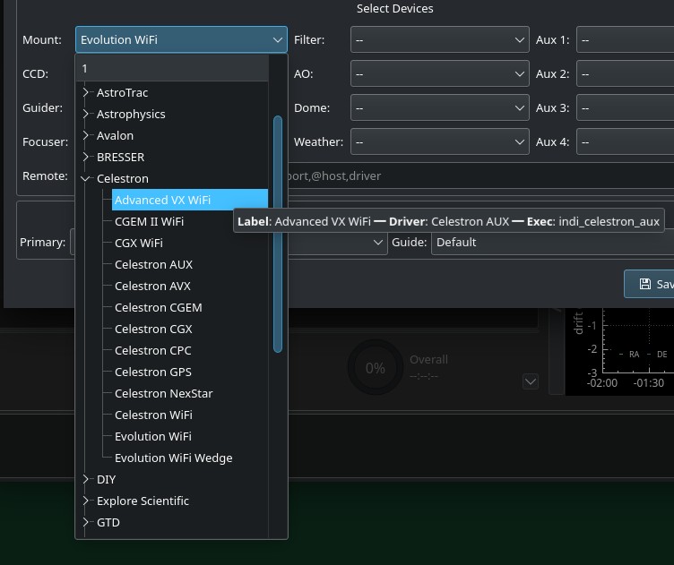
Task: Click the Celestron manufacturer label
Action: tap(123, 178)
